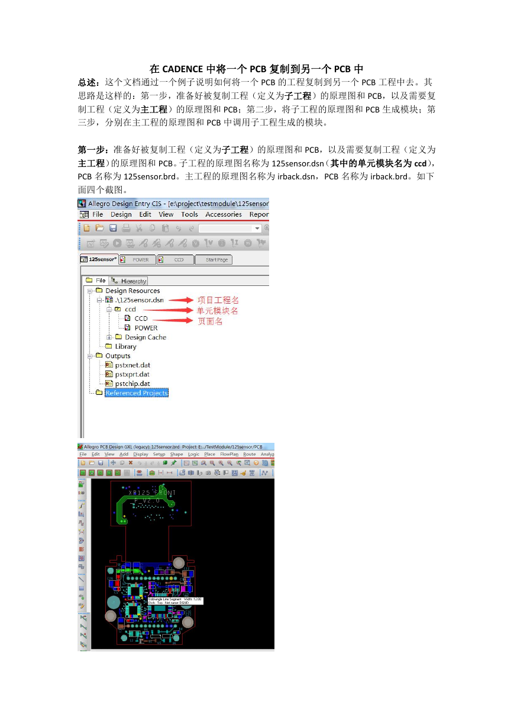Click the XR125 FRONT silkscreen text on PCB

152,493
